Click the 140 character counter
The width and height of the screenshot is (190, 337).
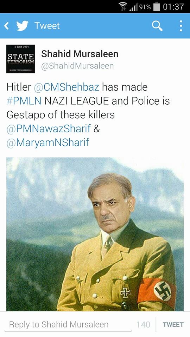pyautogui.click(x=144, y=324)
